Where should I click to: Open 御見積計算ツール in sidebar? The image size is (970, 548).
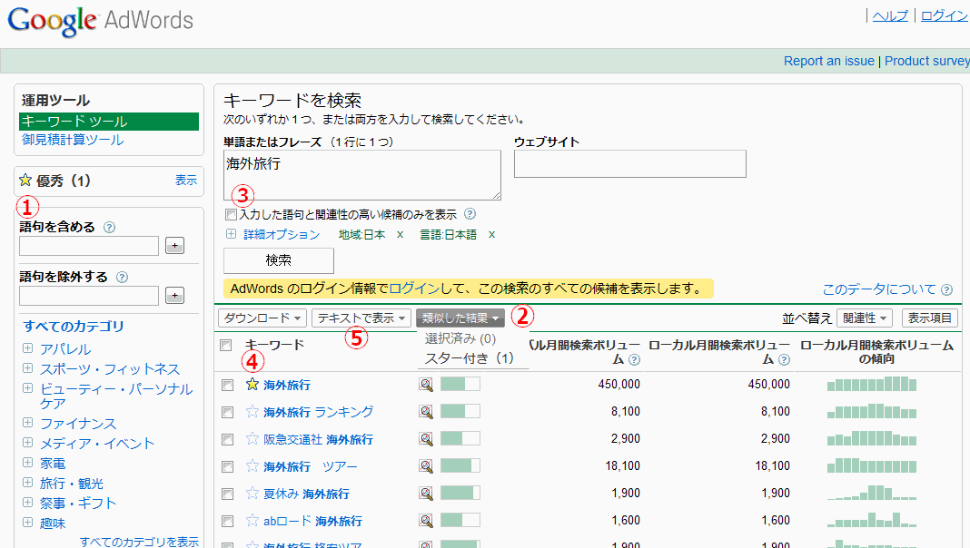[73, 140]
